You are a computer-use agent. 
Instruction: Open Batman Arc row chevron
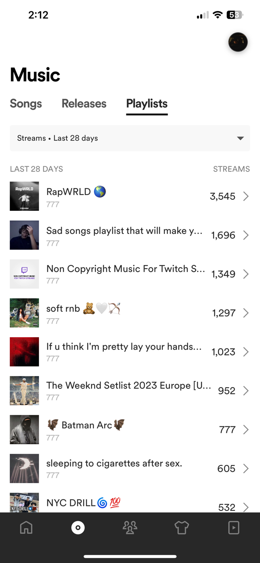pyautogui.click(x=246, y=430)
